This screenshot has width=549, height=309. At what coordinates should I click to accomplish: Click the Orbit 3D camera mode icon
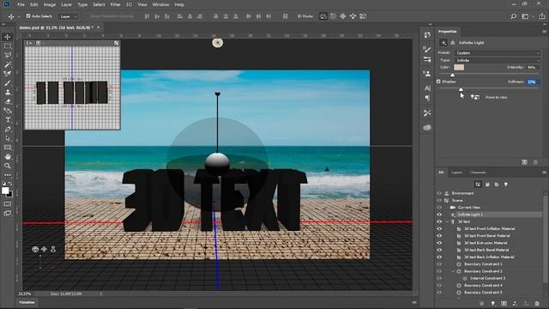[323, 16]
